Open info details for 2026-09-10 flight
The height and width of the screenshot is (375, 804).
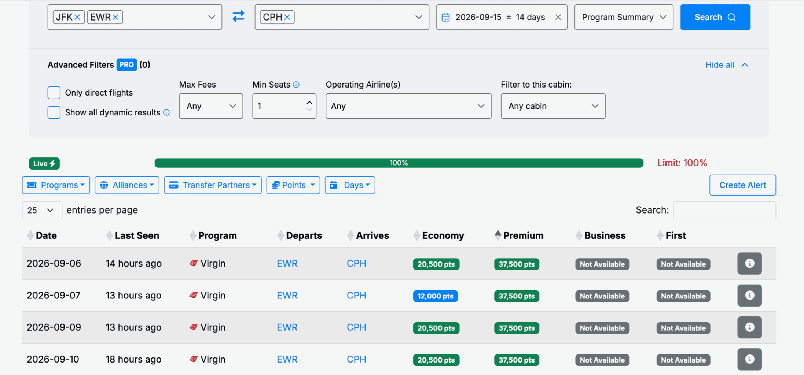tap(749, 359)
